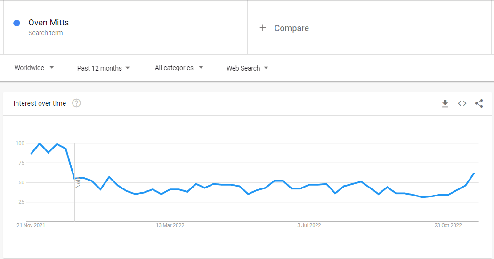Click the Interest over time heading
This screenshot has width=494, height=259.
[x=40, y=103]
